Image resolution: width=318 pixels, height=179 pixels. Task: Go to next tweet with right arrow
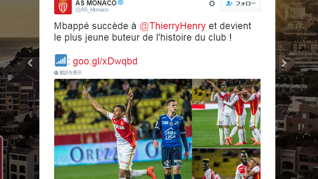click(284, 63)
